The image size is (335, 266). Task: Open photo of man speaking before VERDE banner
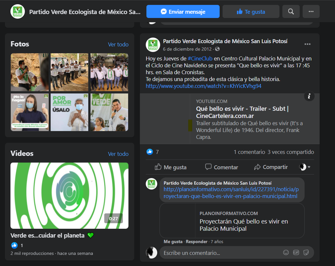[109, 112]
